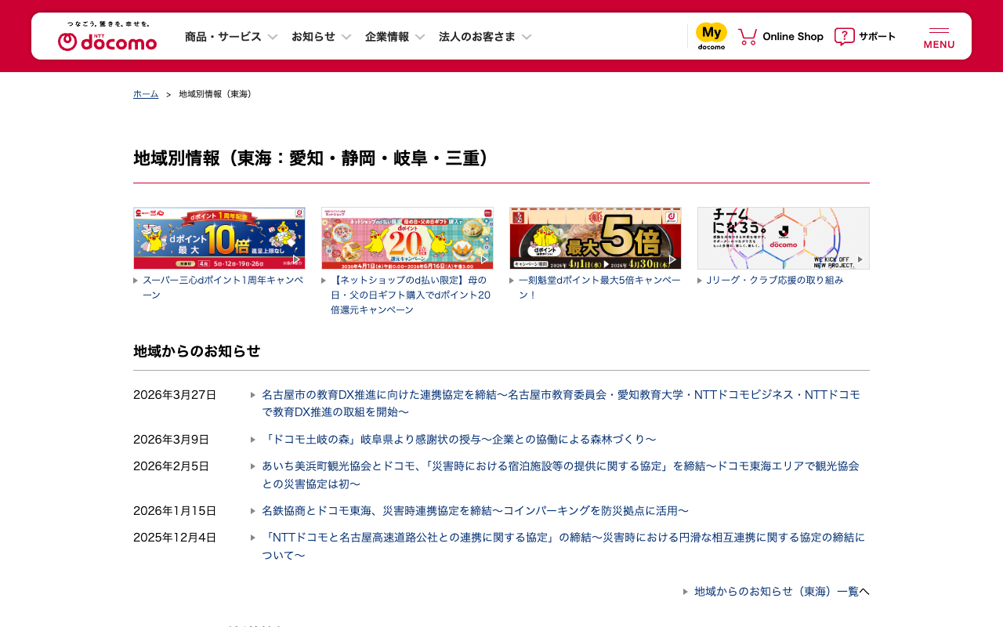The height and width of the screenshot is (627, 1003).
Task: Click the 2025年12月4日 date text
Action: (175, 538)
